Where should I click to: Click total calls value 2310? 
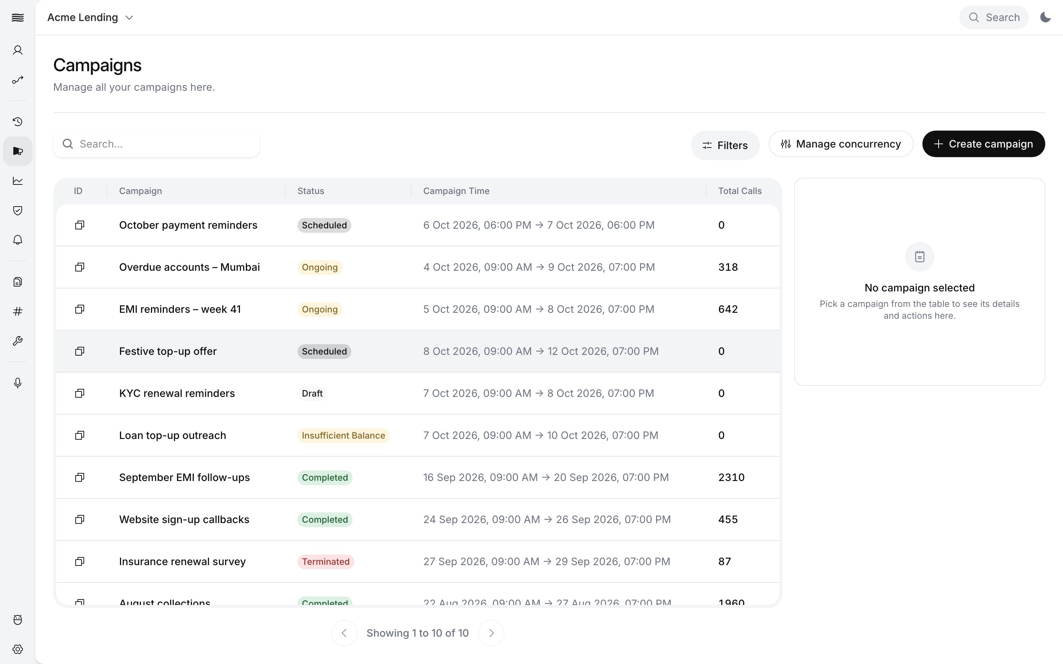pyautogui.click(x=731, y=477)
